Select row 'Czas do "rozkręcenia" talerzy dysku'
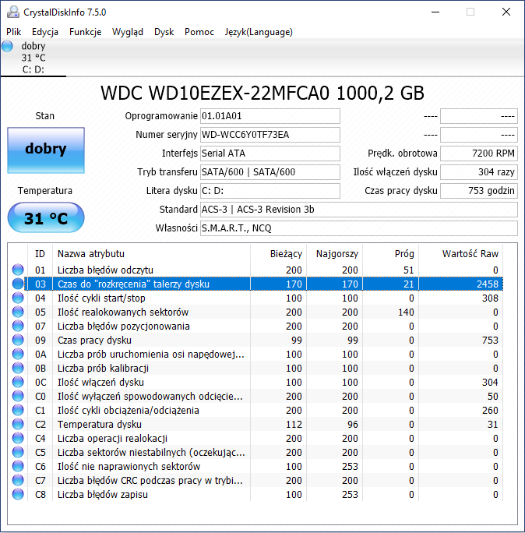The image size is (525, 533). pos(255,284)
